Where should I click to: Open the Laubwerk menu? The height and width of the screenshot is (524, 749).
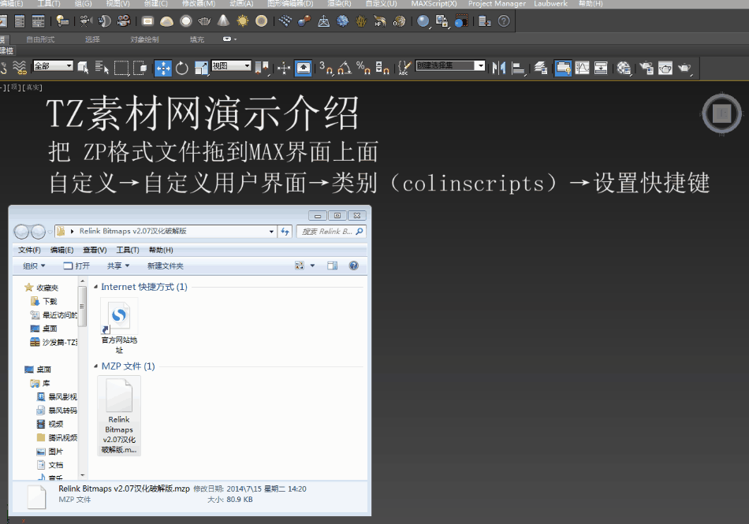click(551, 3)
